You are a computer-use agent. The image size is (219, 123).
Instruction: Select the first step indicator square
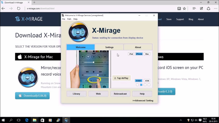[x=137, y=85]
